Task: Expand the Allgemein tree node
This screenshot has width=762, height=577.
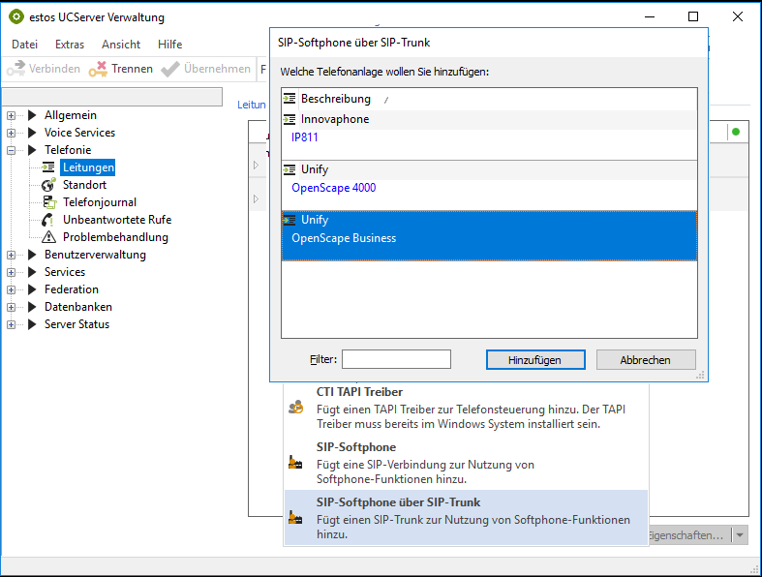Action: 12,115
